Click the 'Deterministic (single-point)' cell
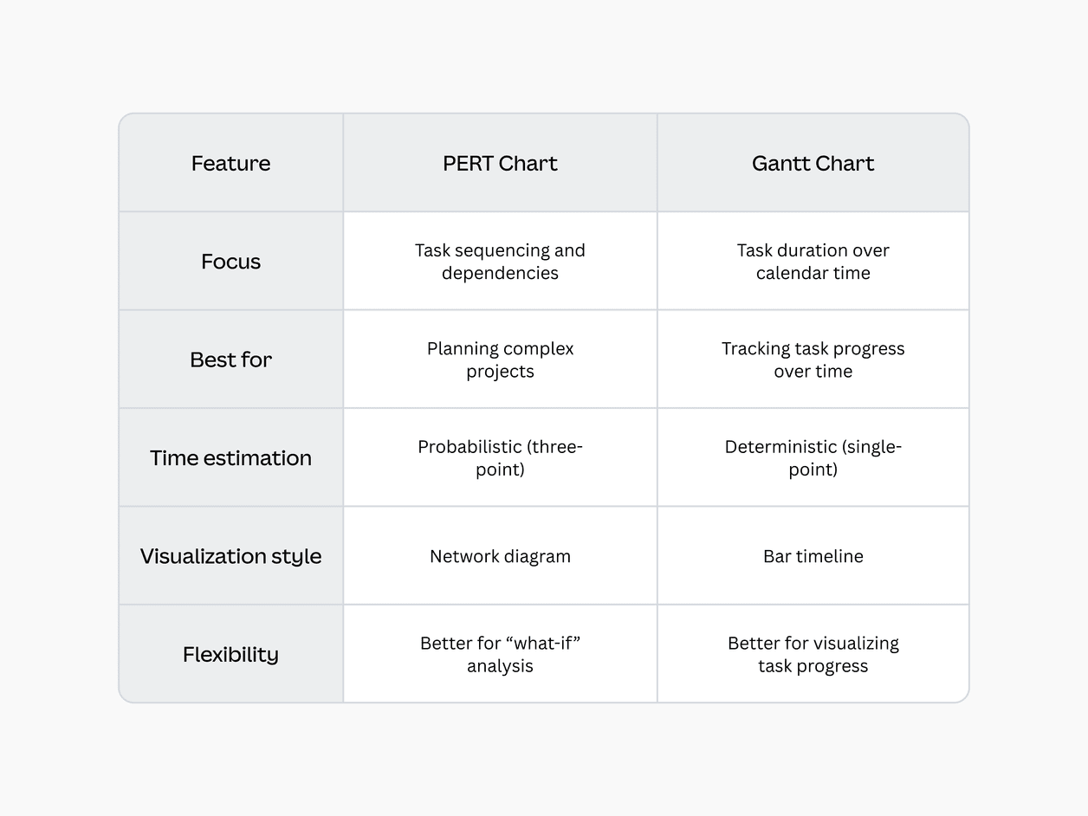The image size is (1088, 816). (x=813, y=458)
